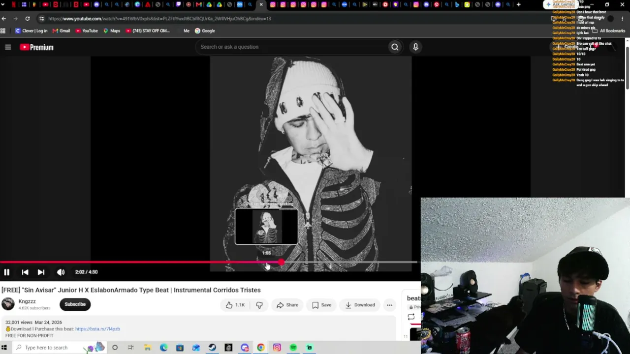Click the '32,001 views Mar 24, 2026' text
The image size is (630, 354).
click(x=33, y=323)
